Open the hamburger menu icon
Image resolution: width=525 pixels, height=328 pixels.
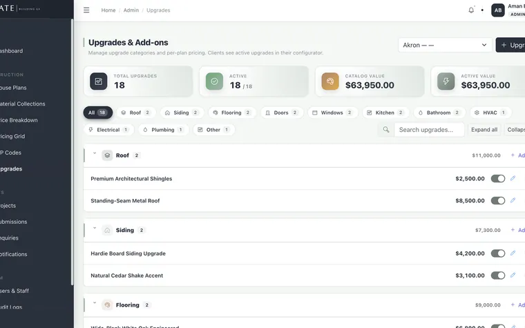[x=86, y=10]
